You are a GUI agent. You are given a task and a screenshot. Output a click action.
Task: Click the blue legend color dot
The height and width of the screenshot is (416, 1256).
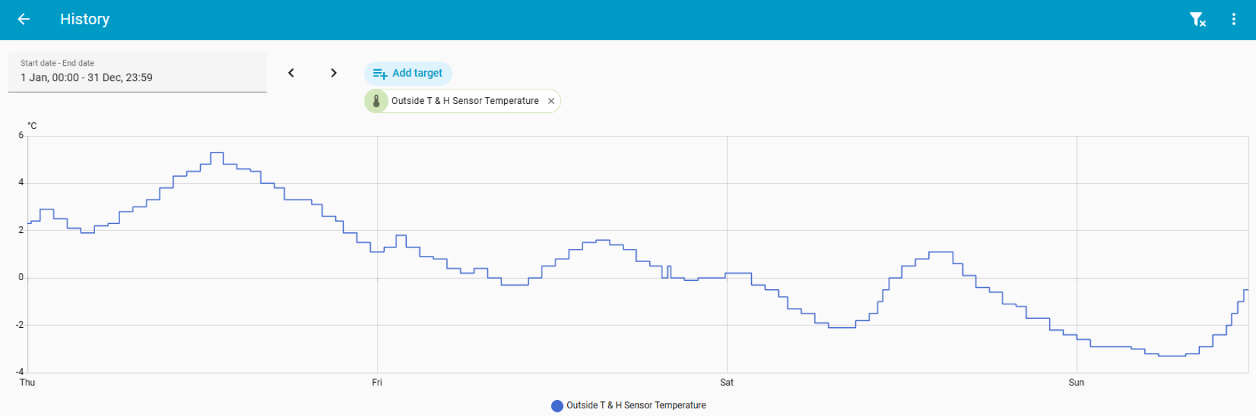pyautogui.click(x=557, y=406)
